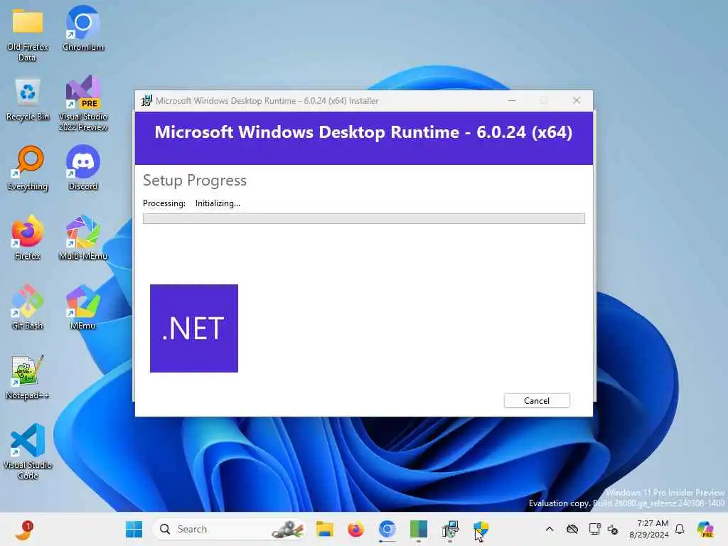
Task: Open the widgets icon with badge
Action: click(x=24, y=530)
